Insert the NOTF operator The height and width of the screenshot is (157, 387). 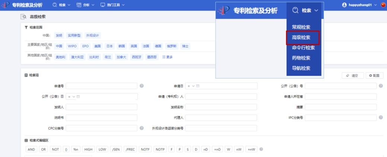click(145, 149)
